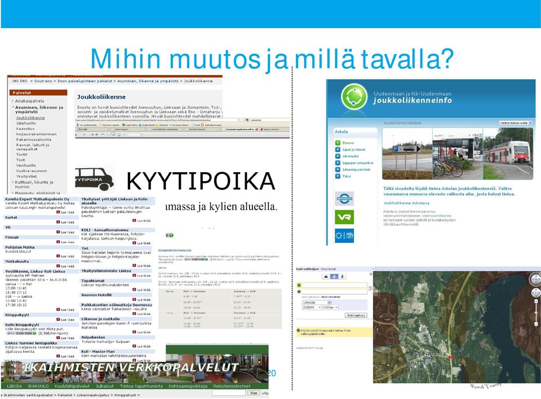
Task: Open Lippujen ostopaikat menu item
Action: coord(358,163)
